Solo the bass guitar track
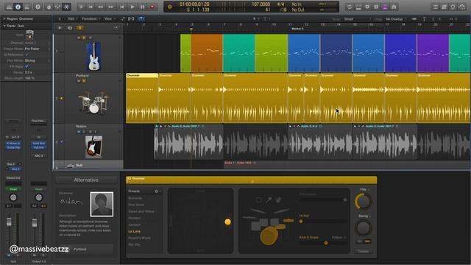Screen dimensions: 471x265 click(84, 38)
